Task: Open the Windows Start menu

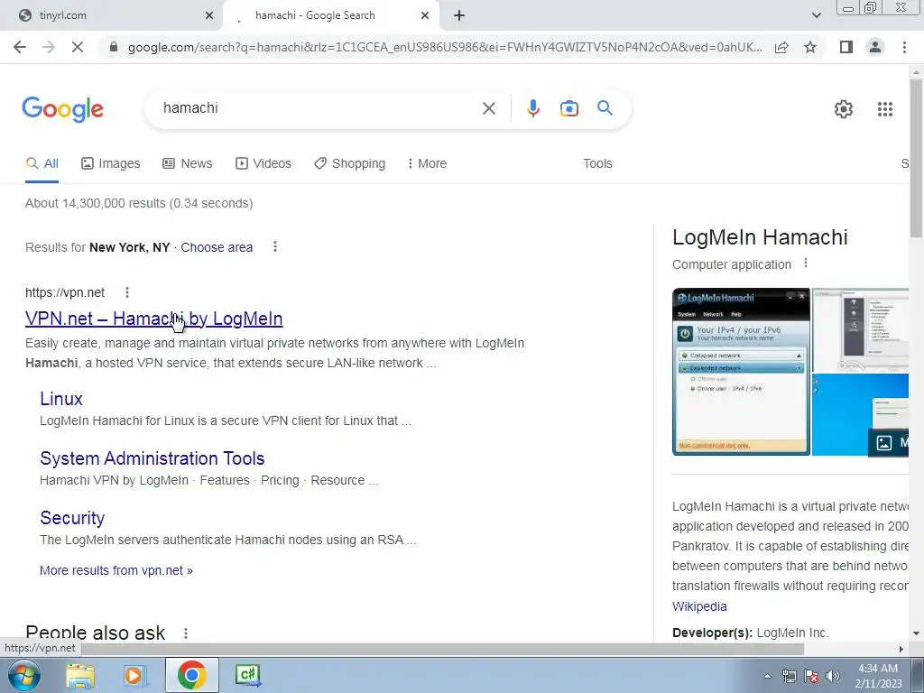Action: [x=24, y=675]
